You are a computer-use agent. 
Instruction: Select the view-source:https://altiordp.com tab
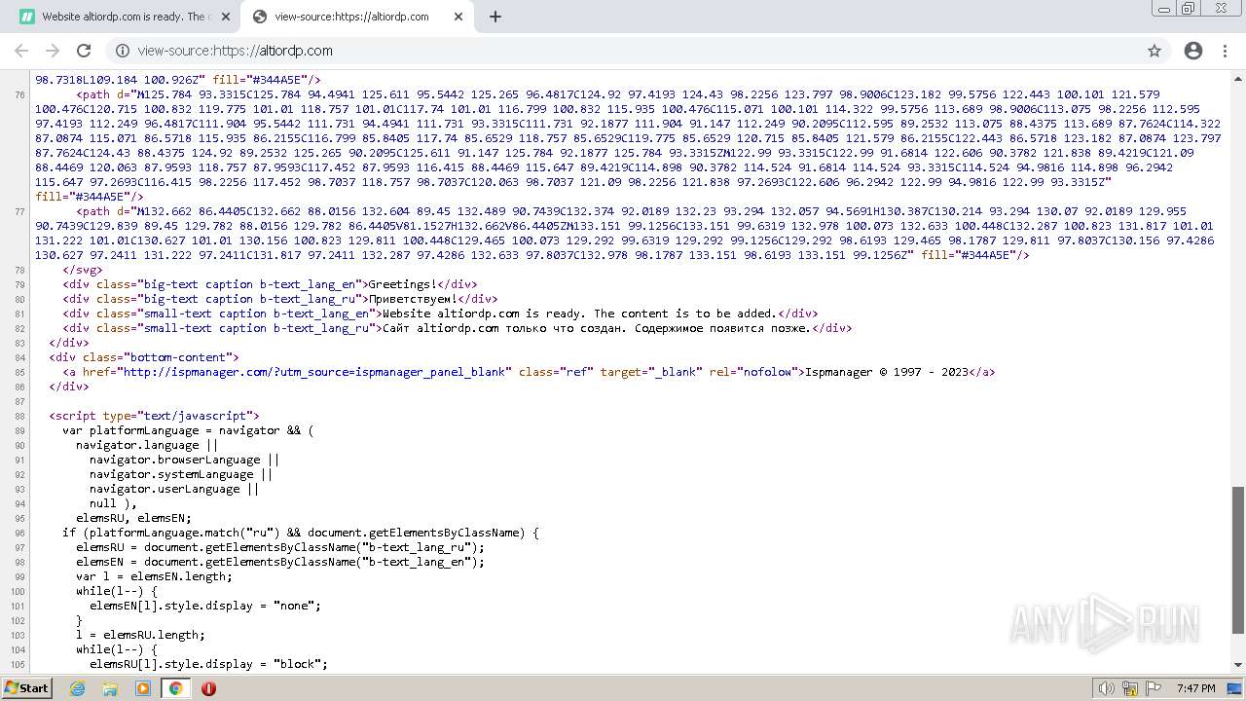click(x=356, y=17)
